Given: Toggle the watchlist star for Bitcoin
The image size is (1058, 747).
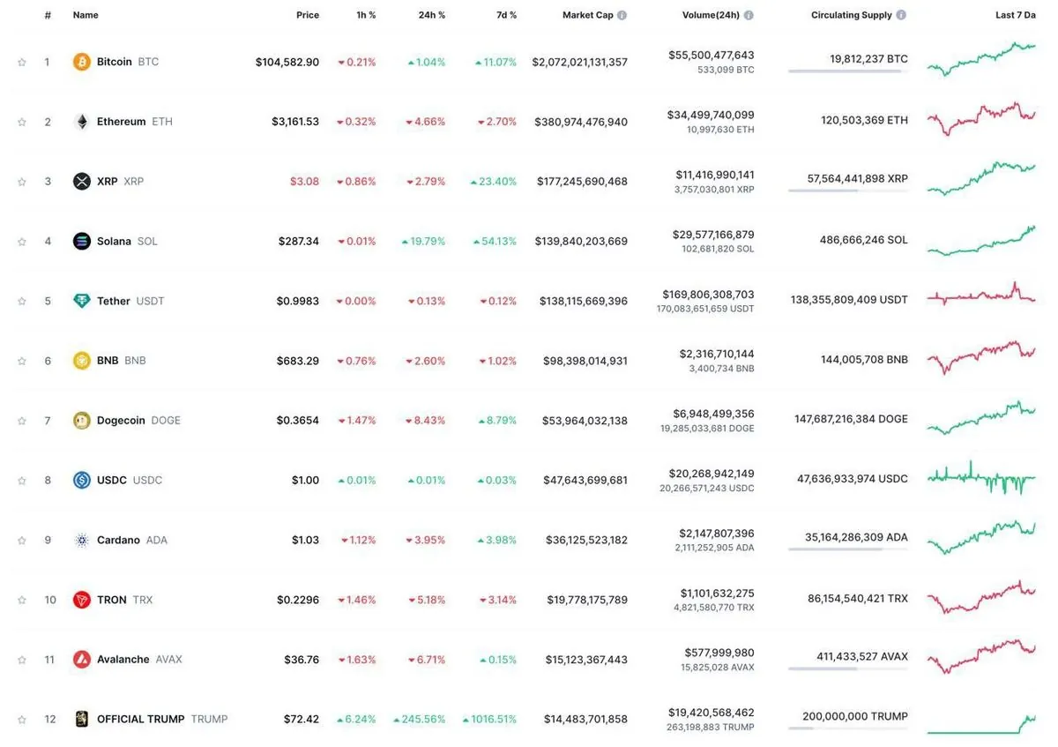Looking at the screenshot, I should coord(22,63).
